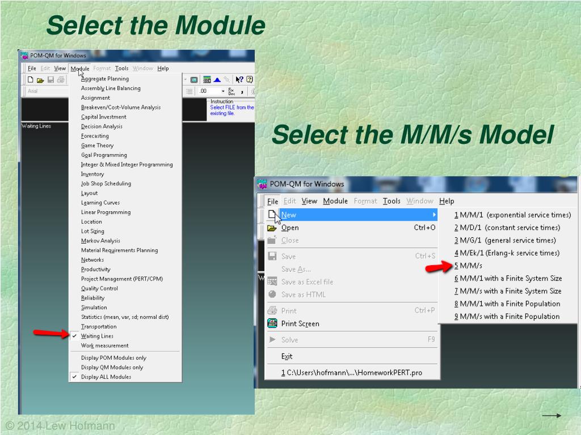Click the Arial font name box
The width and height of the screenshot is (581, 435).
pyautogui.click(x=48, y=91)
